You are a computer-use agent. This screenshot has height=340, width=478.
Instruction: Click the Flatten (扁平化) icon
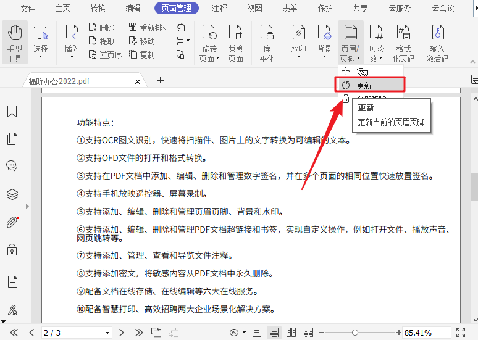[x=267, y=43]
